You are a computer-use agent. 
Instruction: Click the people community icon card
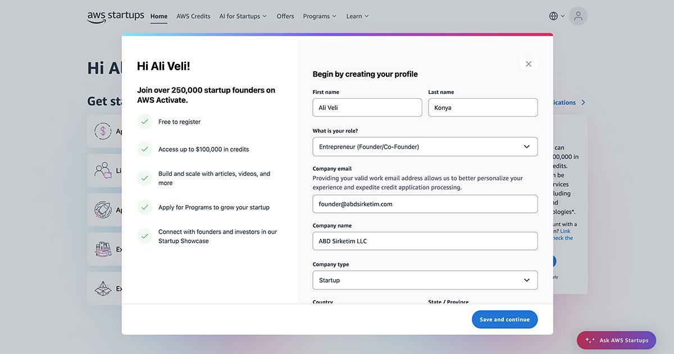click(103, 170)
